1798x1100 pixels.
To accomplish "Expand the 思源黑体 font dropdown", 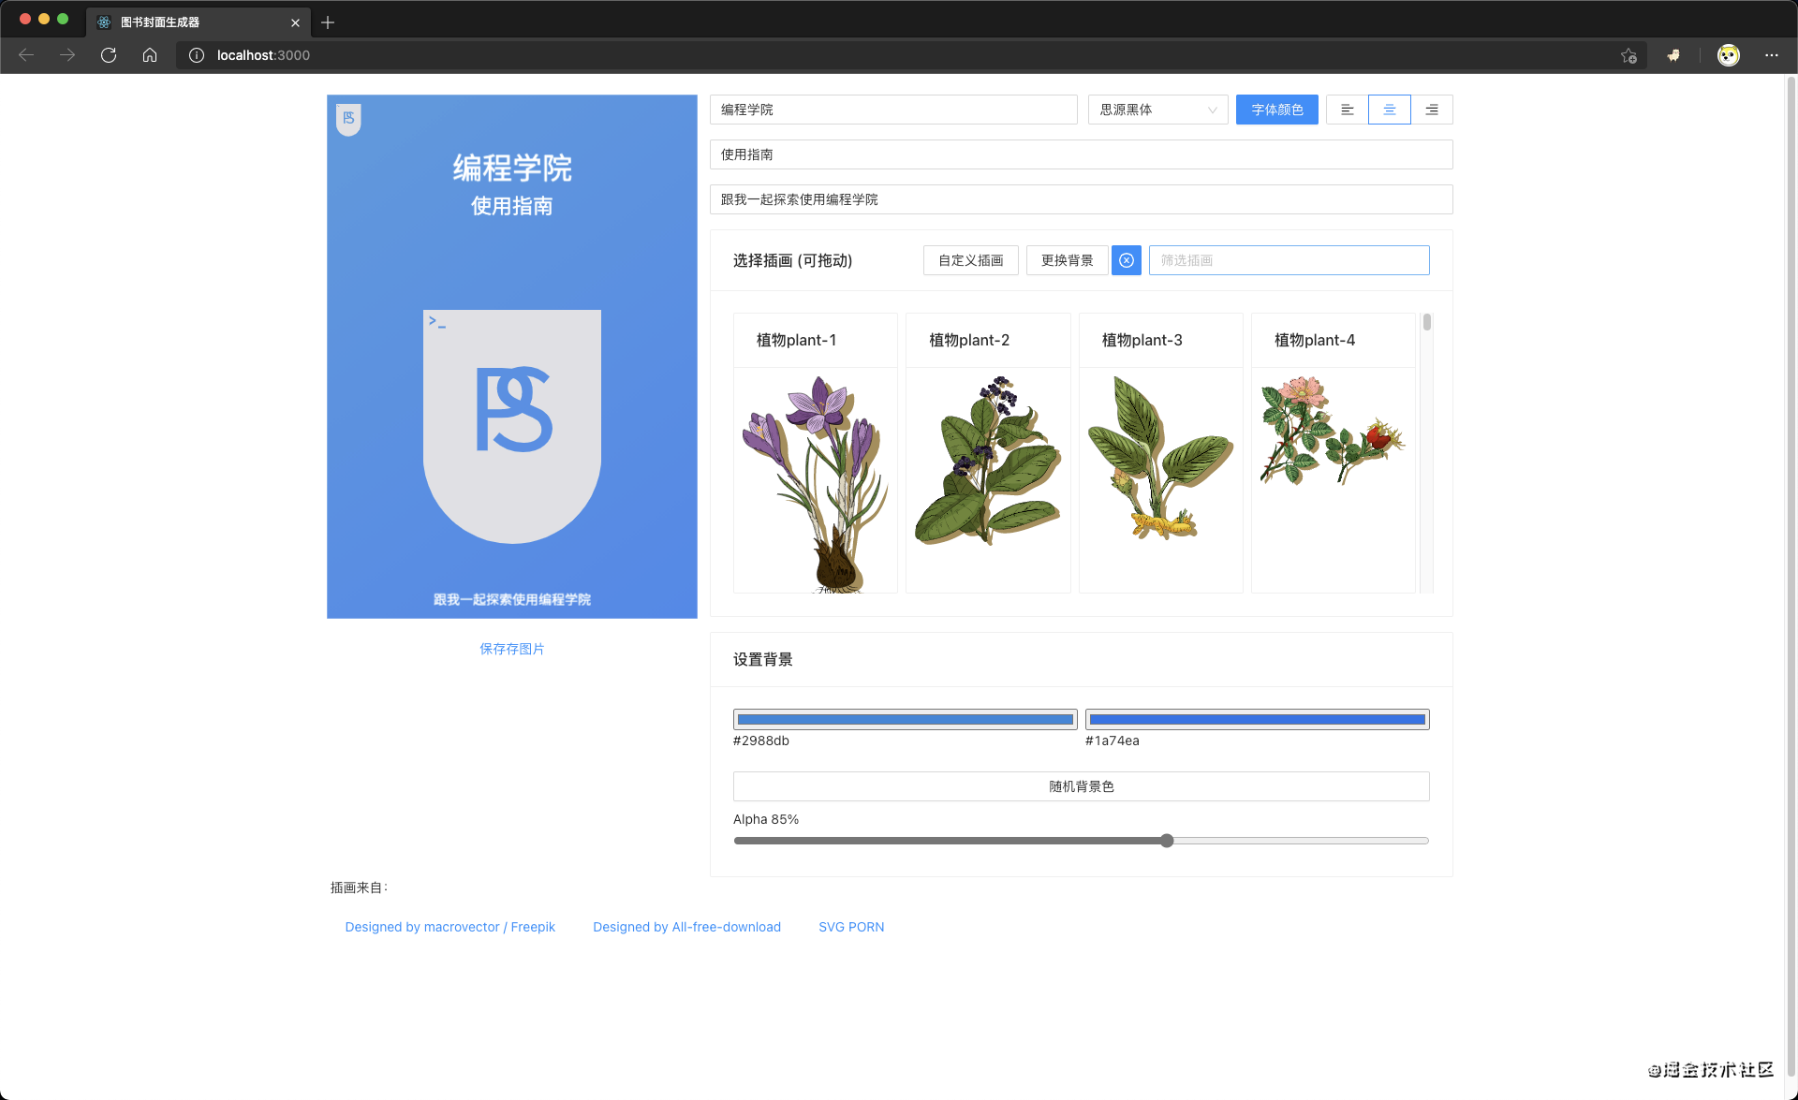I will tap(1157, 110).
